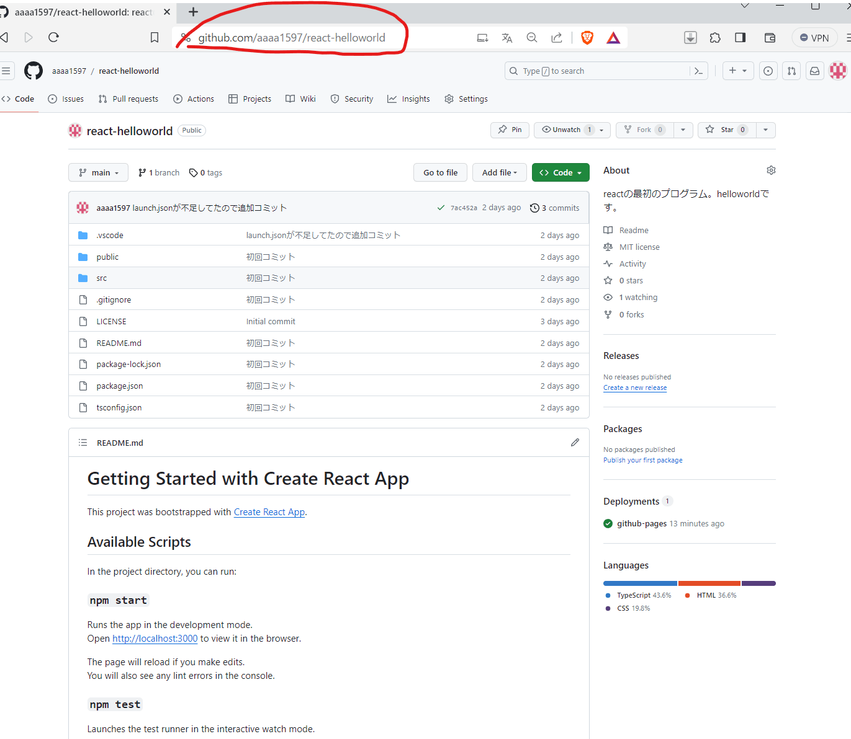851x739 pixels.
Task: Open the github-pages deployment
Action: pyautogui.click(x=642, y=523)
